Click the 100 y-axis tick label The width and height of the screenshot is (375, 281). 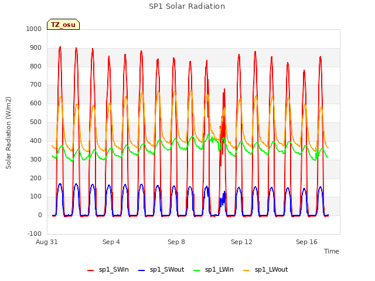pyautogui.click(x=36, y=197)
